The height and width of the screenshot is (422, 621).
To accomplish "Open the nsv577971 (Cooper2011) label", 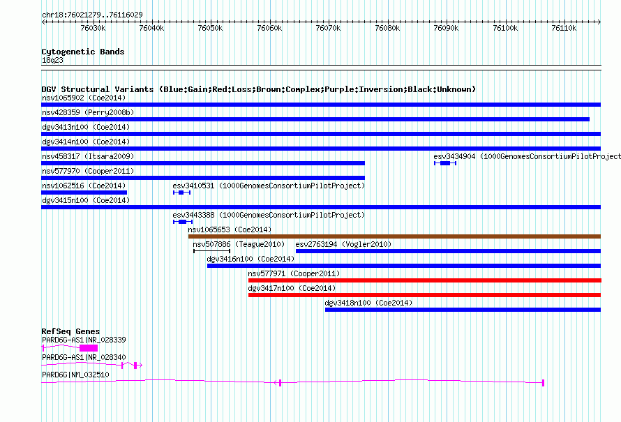I will 294,273.
